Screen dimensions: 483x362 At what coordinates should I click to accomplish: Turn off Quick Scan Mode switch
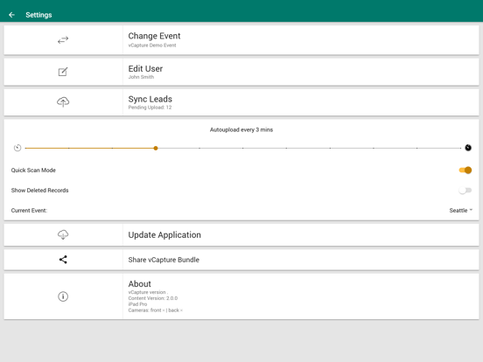[465, 171]
